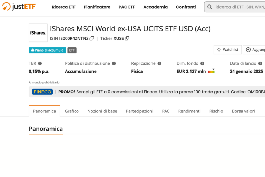Click the justETF logo
This screenshot has height=177, width=265.
tap(19, 7)
